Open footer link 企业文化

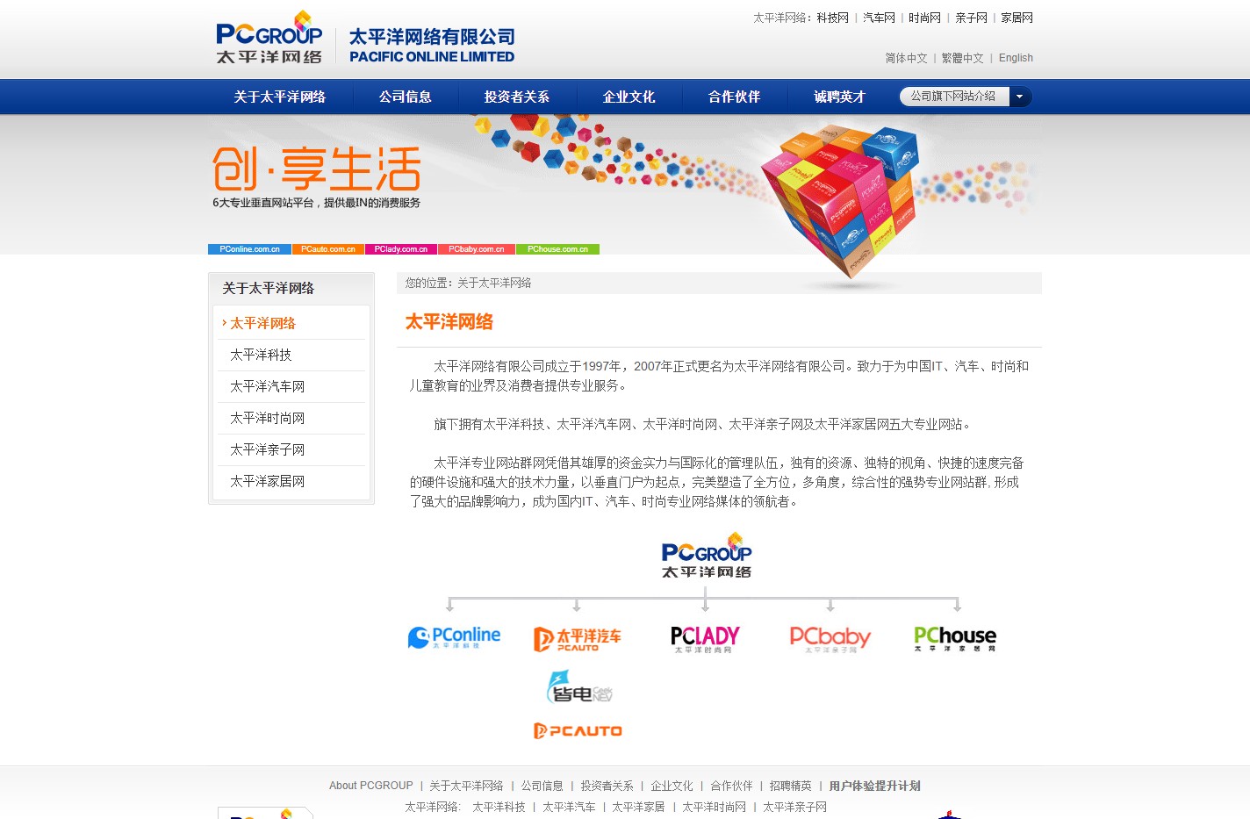pos(672,786)
